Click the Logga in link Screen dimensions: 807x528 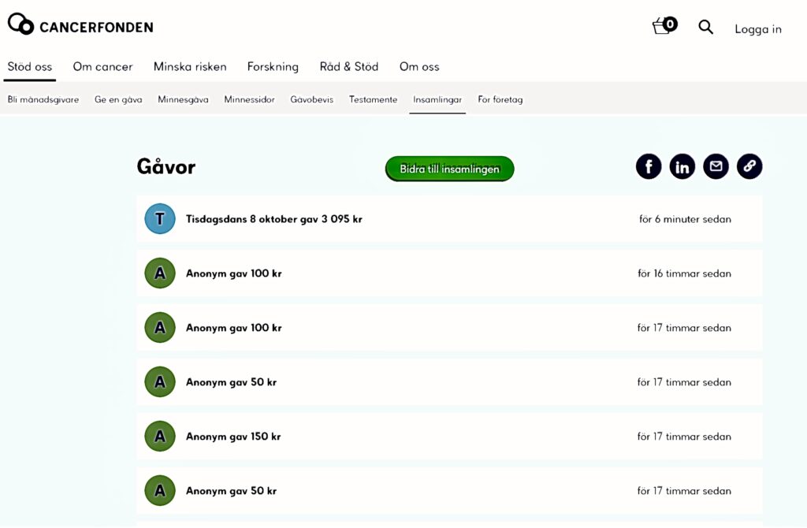(x=757, y=29)
